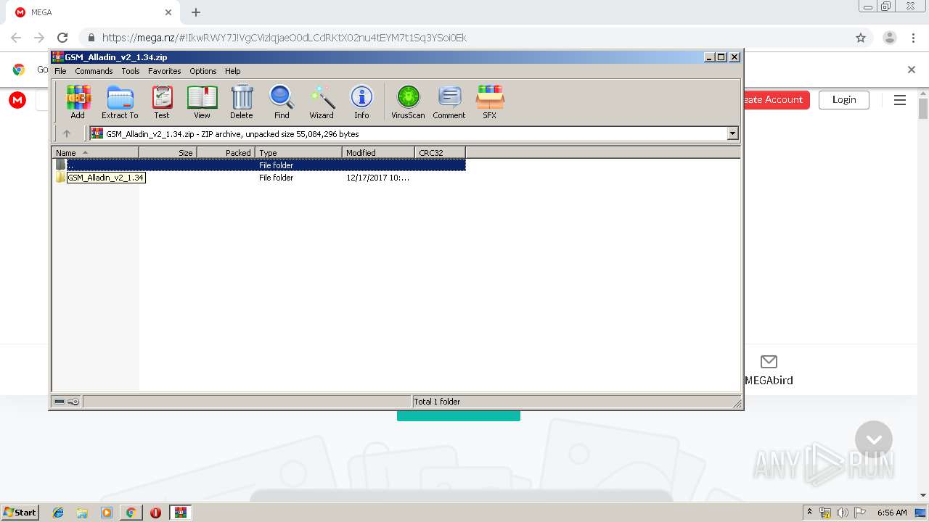This screenshot has width=929, height=522.
Task: Sort by Size column header
Action: point(168,152)
